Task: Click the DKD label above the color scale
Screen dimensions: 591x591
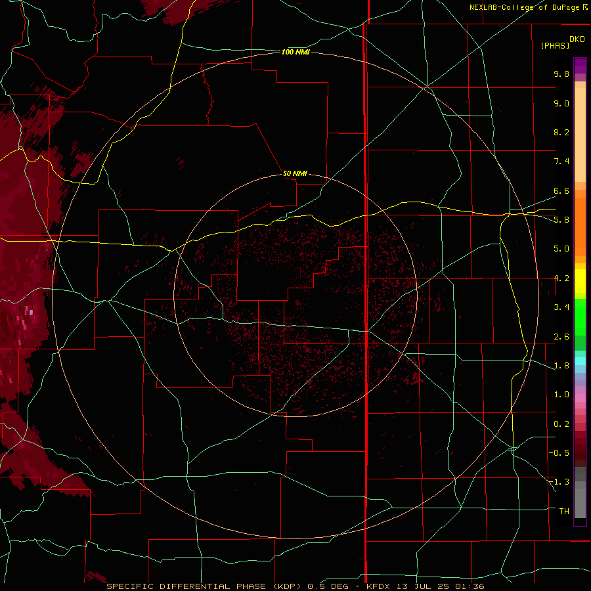Action: (577, 39)
